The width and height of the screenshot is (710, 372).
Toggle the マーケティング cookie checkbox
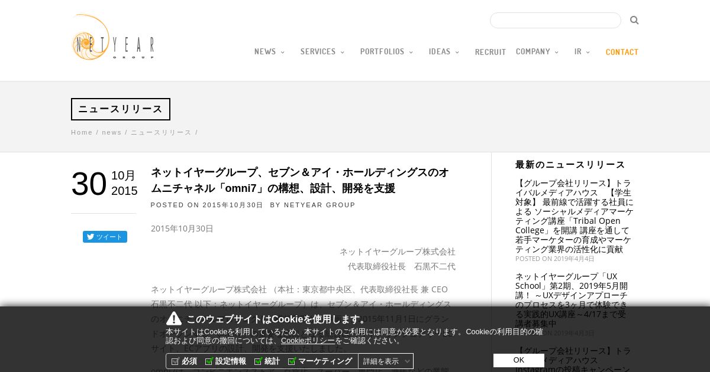tap(292, 361)
